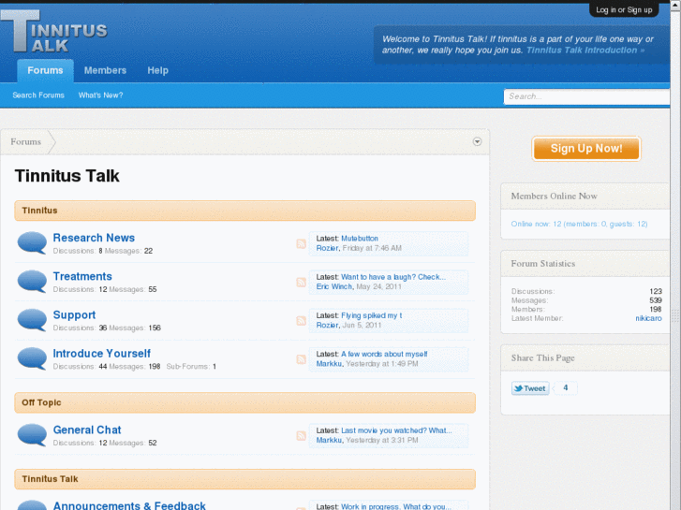681x510 pixels.
Task: Open RSS feed for Support
Action: (301, 321)
